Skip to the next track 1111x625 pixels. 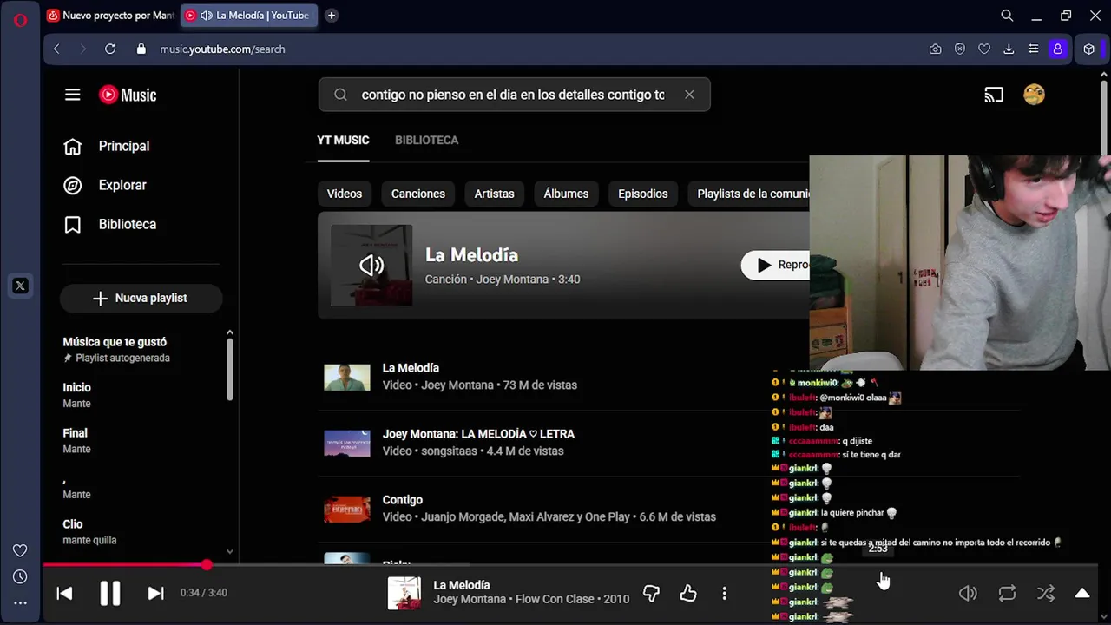tap(155, 593)
